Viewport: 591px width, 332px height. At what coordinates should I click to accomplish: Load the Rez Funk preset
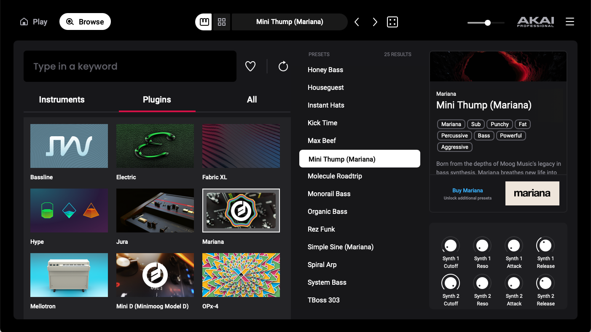tap(321, 229)
